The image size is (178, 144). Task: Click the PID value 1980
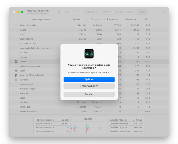[x=147, y=62]
